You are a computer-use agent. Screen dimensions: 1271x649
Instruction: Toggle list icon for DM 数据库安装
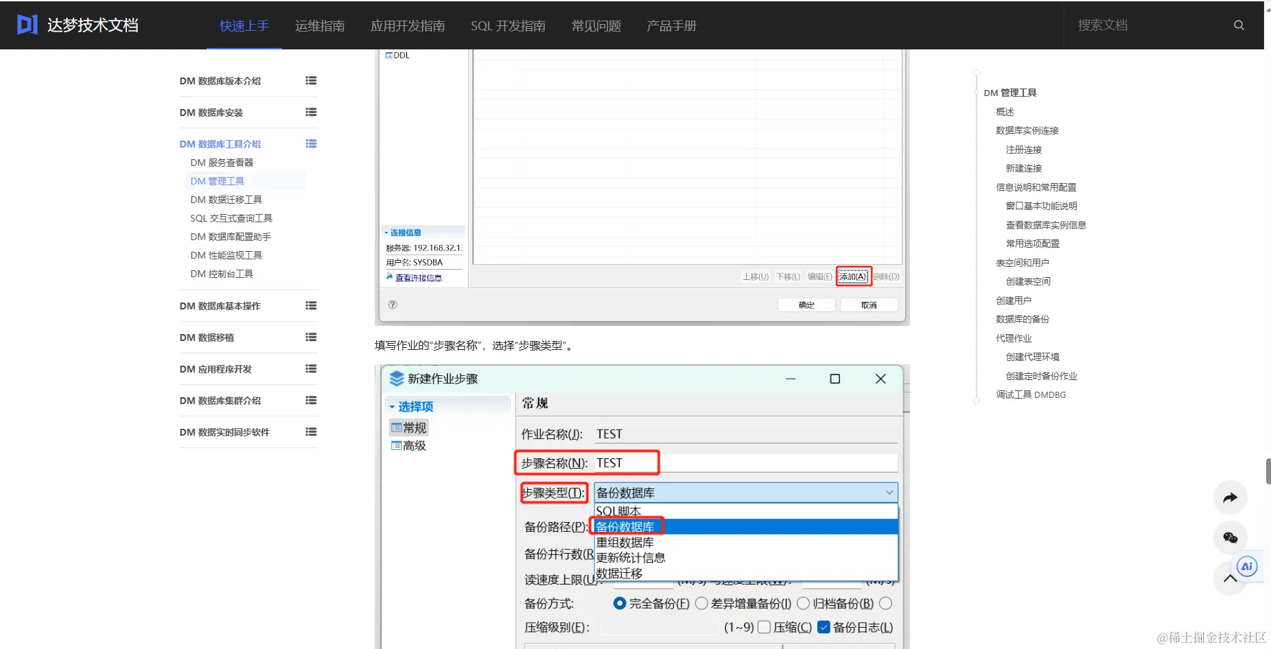pyautogui.click(x=311, y=112)
